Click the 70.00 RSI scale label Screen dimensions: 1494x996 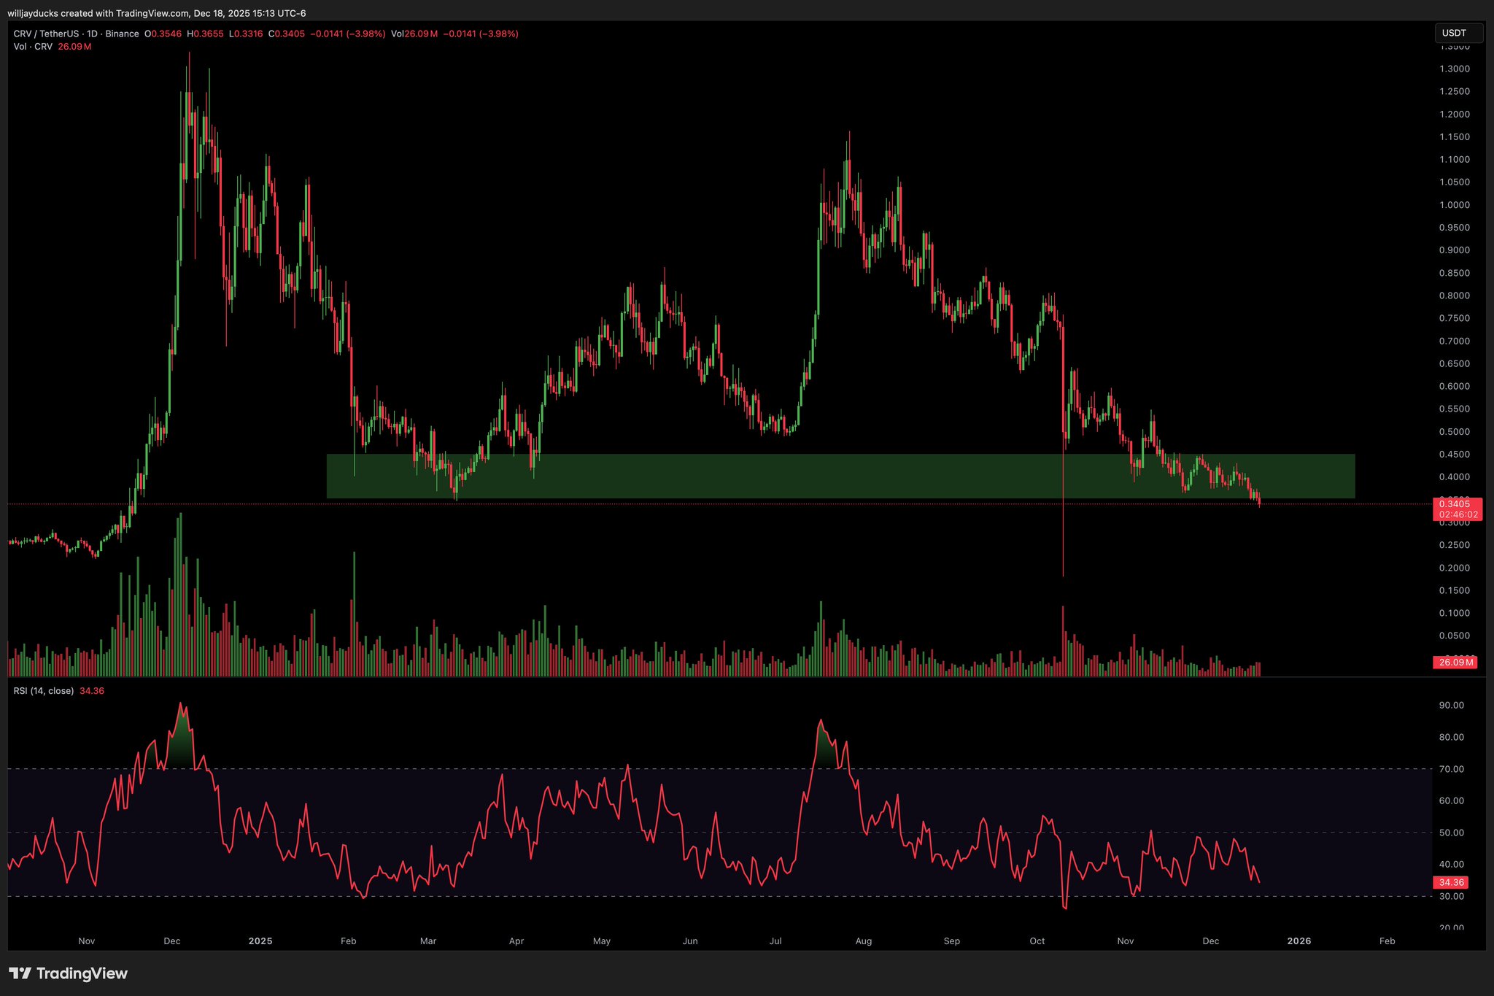coord(1451,769)
